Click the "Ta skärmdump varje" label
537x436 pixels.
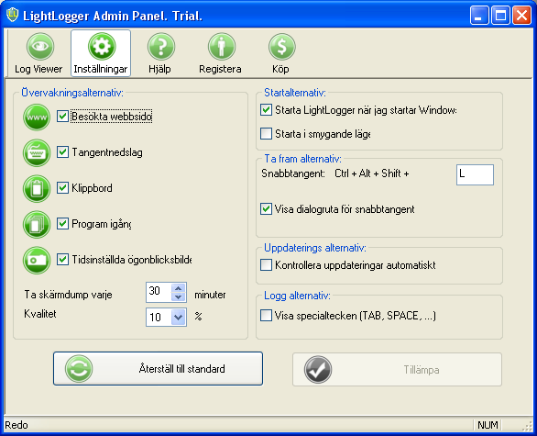[68, 295]
